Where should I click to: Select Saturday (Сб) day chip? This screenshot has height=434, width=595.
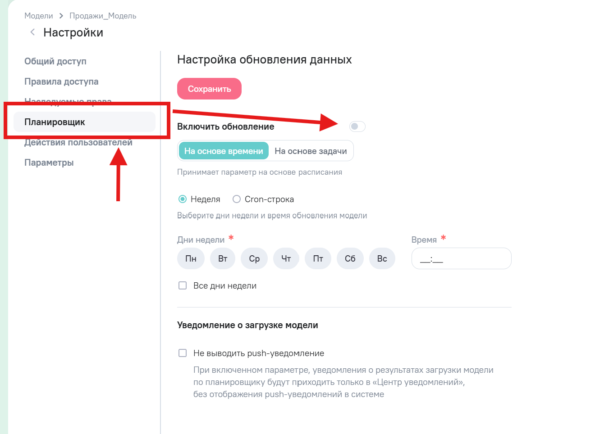coord(350,258)
